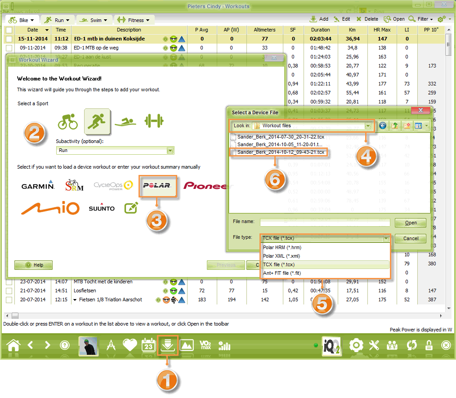
Task: Toggle the select-all checkbox in table header
Action: pos(9,30)
